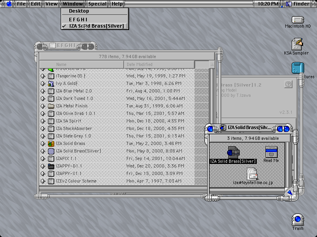
Task: Click the zoom box of IZA Solid Brass window
Action: pyautogui.click(x=280, y=129)
